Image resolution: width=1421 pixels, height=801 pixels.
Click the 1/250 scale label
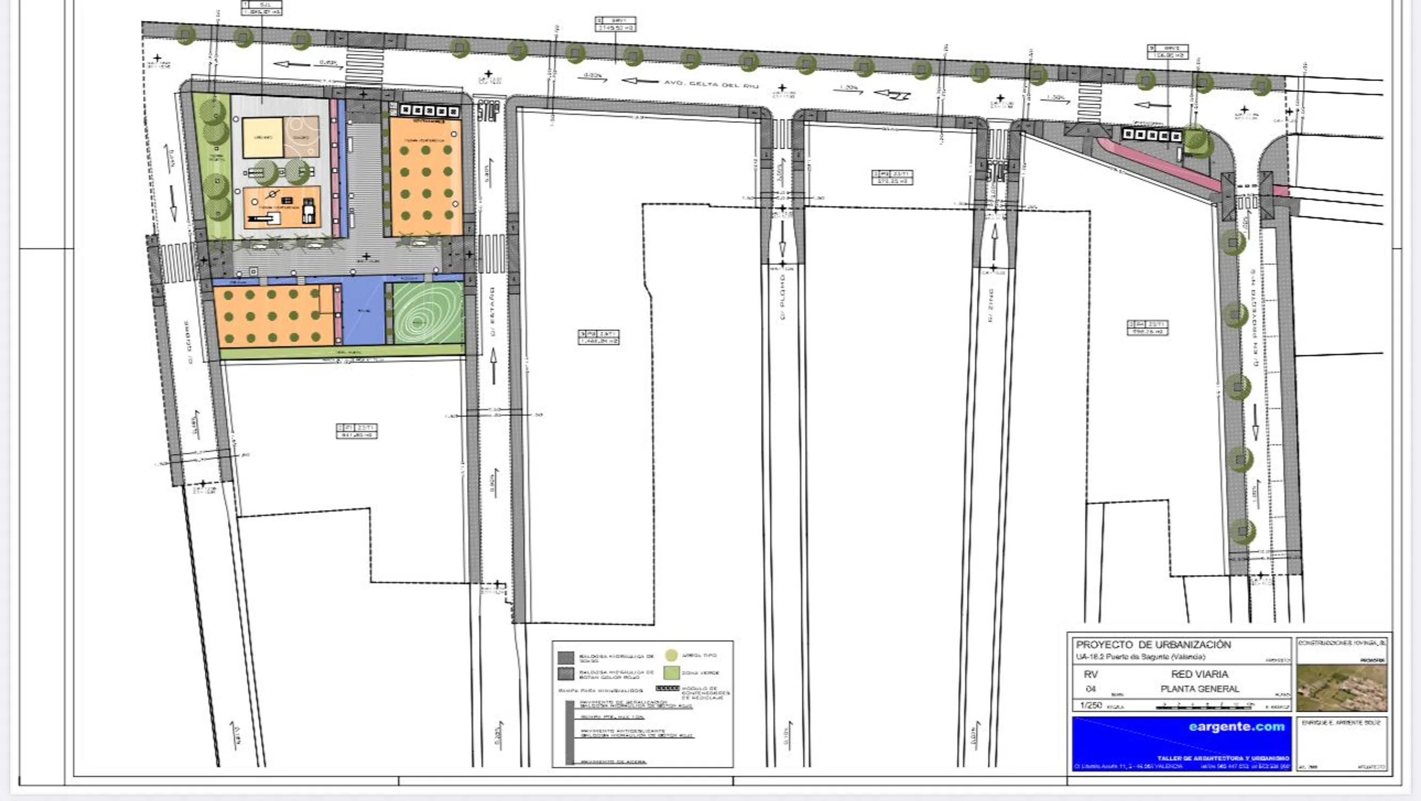coord(1090,705)
